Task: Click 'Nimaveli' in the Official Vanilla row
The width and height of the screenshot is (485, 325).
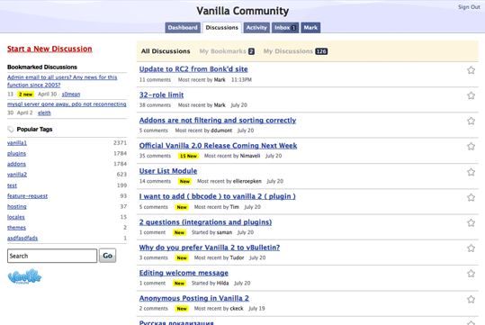Action: tap(250, 156)
